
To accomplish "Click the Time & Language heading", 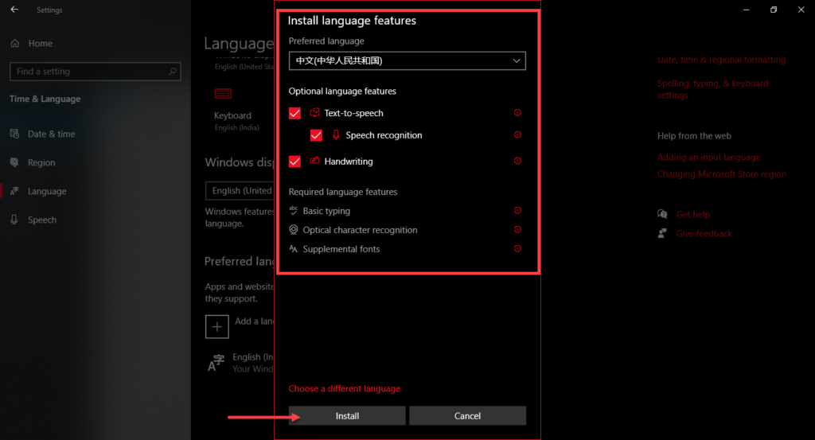I will (x=45, y=98).
